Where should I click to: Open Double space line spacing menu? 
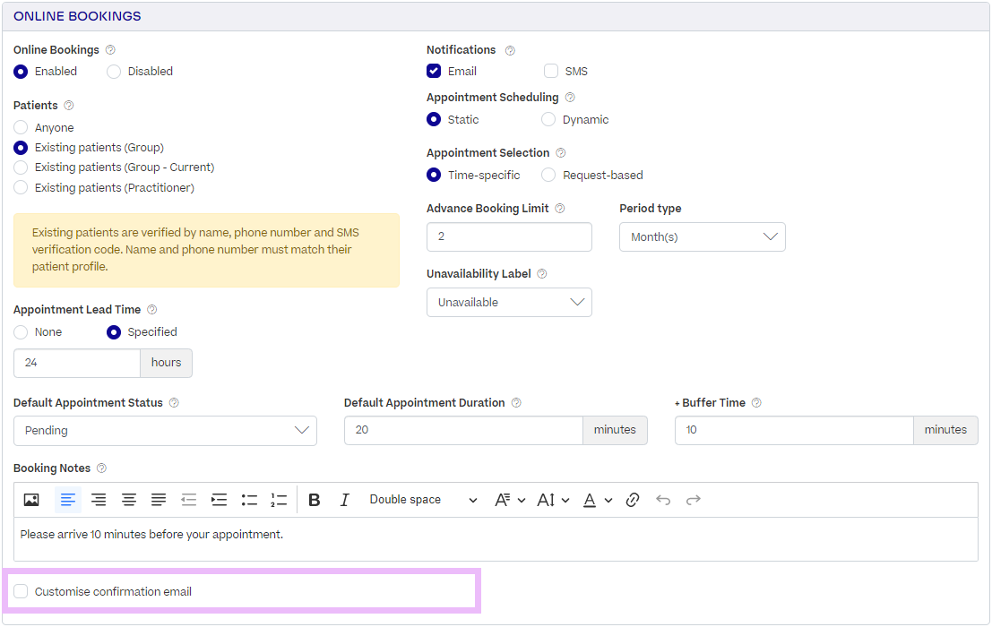423,500
